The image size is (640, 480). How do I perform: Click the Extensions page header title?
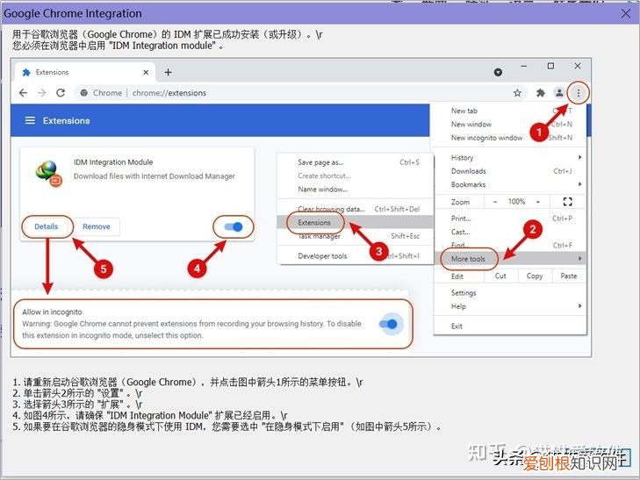66,121
